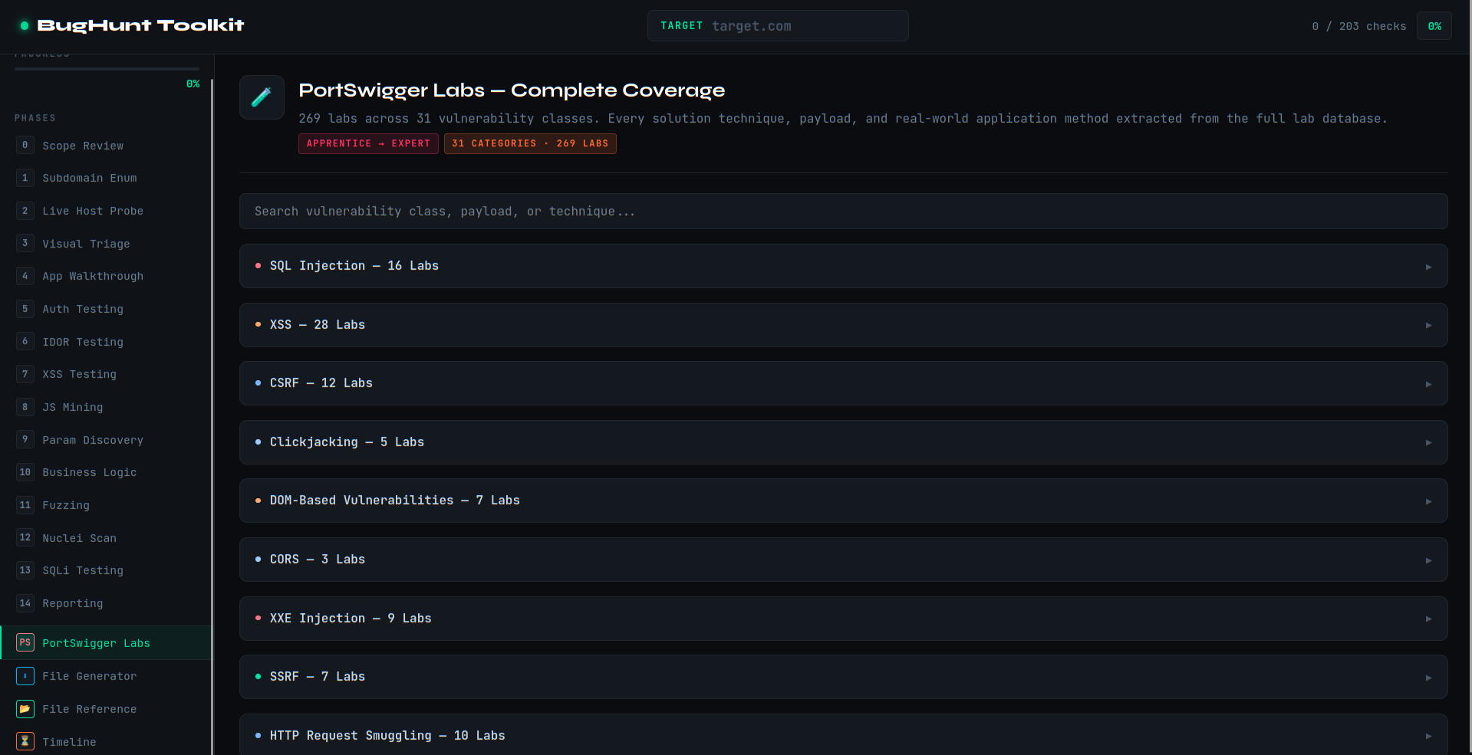The width and height of the screenshot is (1472, 755).
Task: Click the green dot by BugHunt Toolkit
Action: 25,25
